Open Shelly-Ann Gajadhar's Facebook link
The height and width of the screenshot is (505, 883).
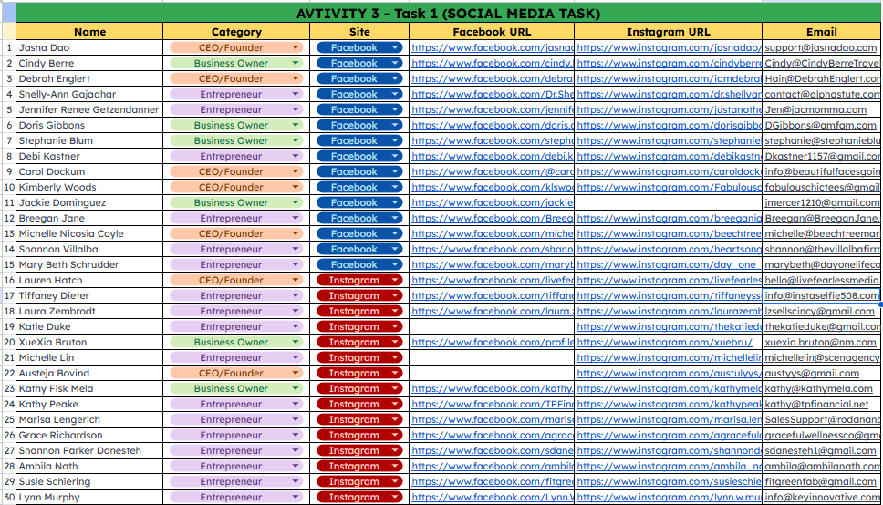coord(493,94)
